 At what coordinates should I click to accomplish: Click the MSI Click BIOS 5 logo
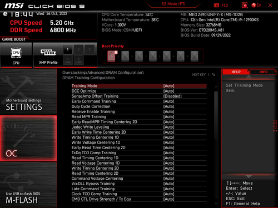[44, 6]
